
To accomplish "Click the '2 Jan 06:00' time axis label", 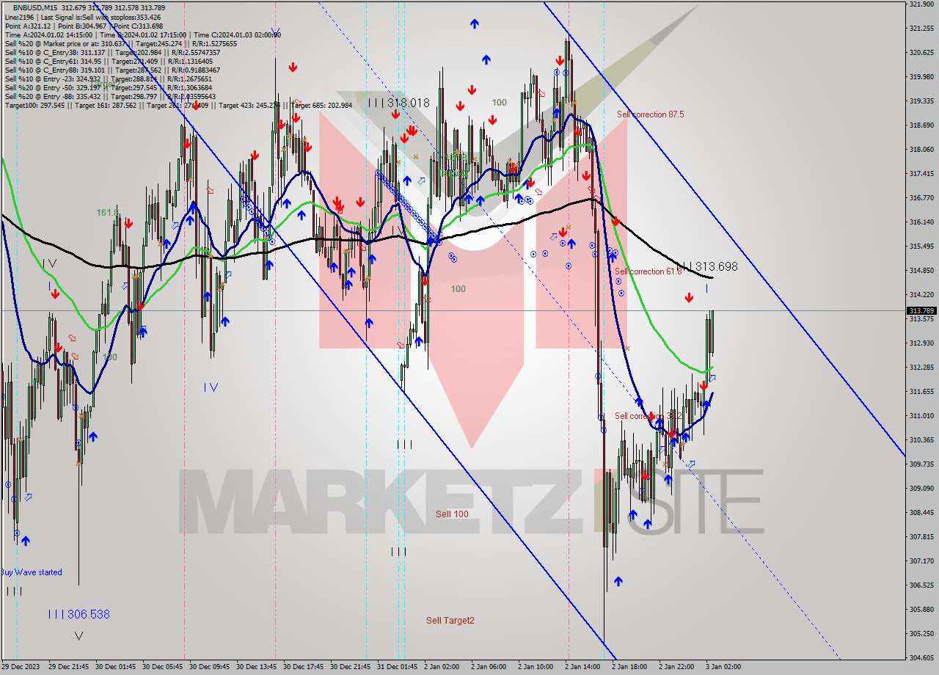I will point(489,667).
